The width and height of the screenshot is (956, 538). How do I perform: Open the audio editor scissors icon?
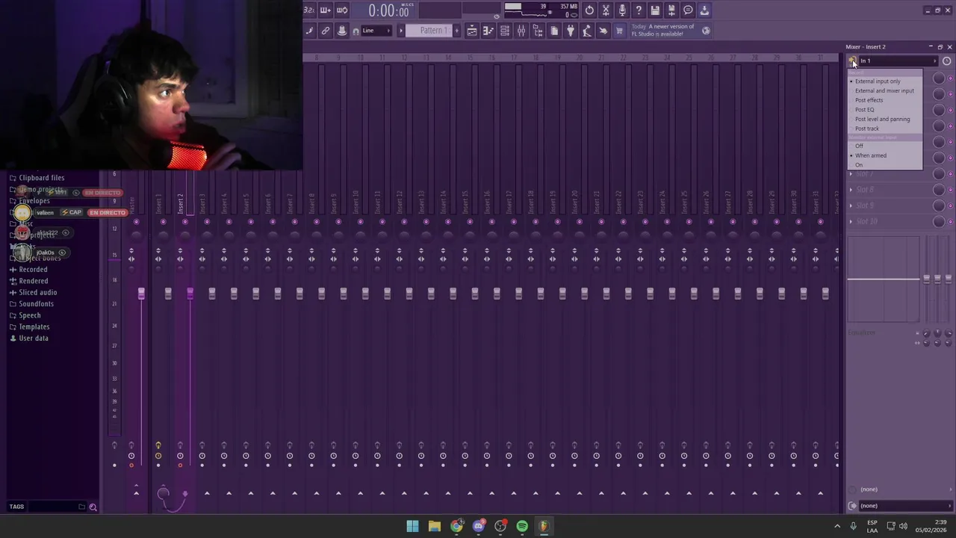(x=606, y=10)
